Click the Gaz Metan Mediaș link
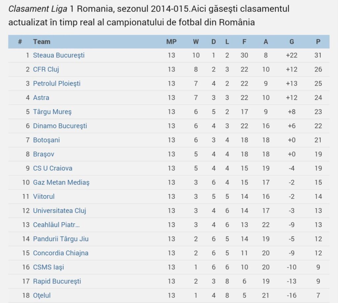The image size is (338, 303). click(61, 182)
